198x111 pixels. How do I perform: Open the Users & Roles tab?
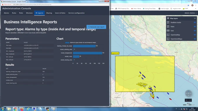click(60, 13)
